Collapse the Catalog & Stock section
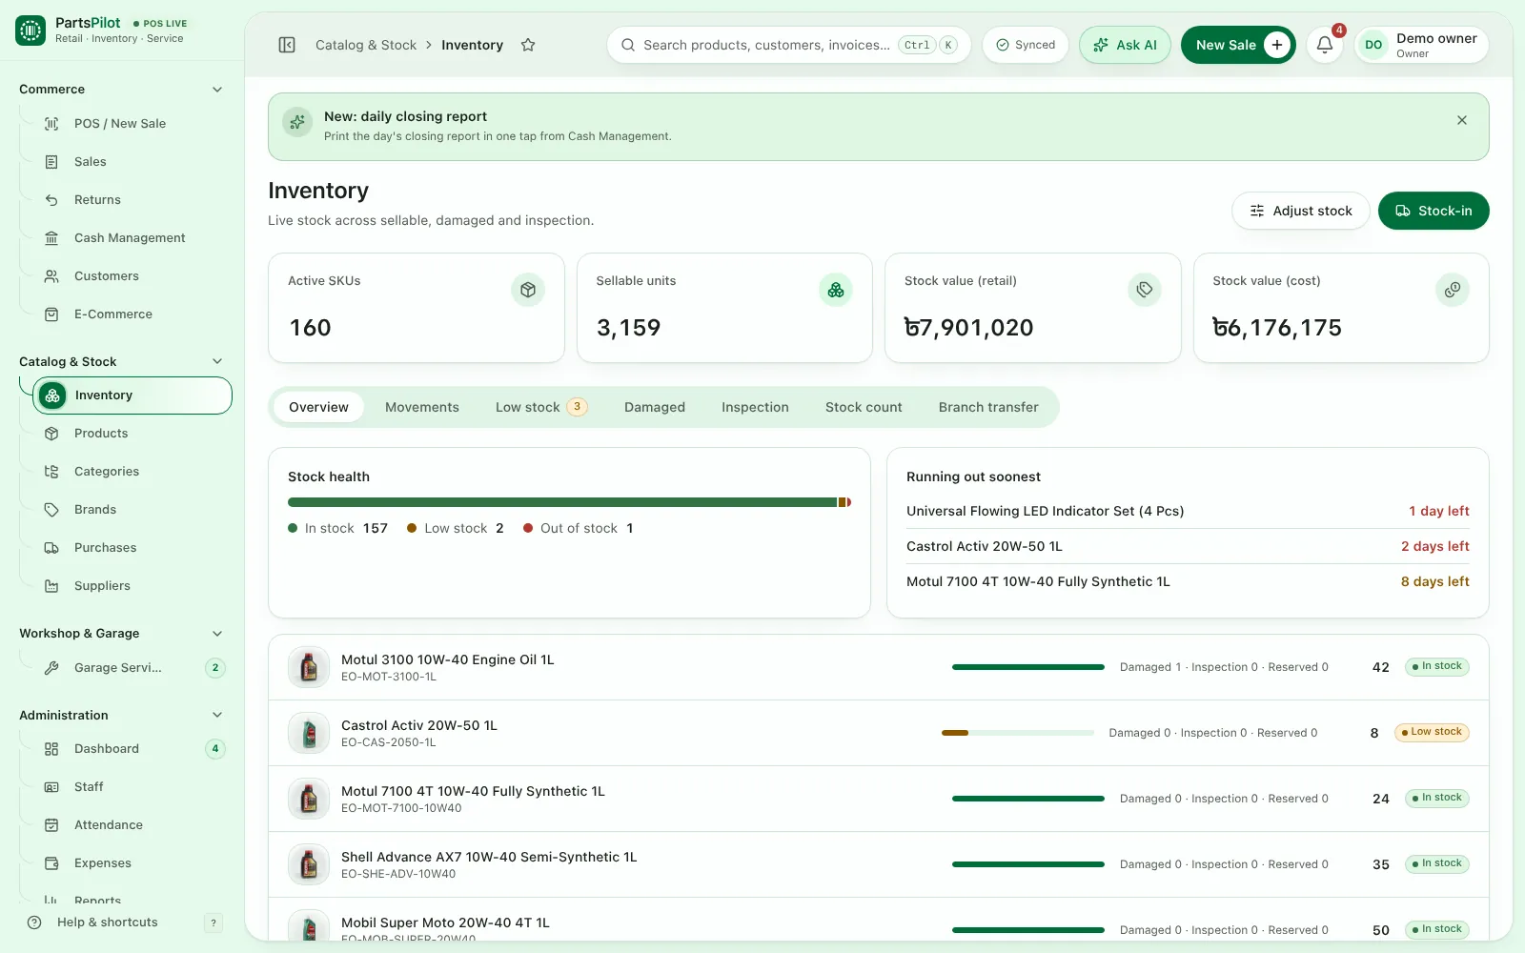The width and height of the screenshot is (1525, 953). tap(217, 362)
